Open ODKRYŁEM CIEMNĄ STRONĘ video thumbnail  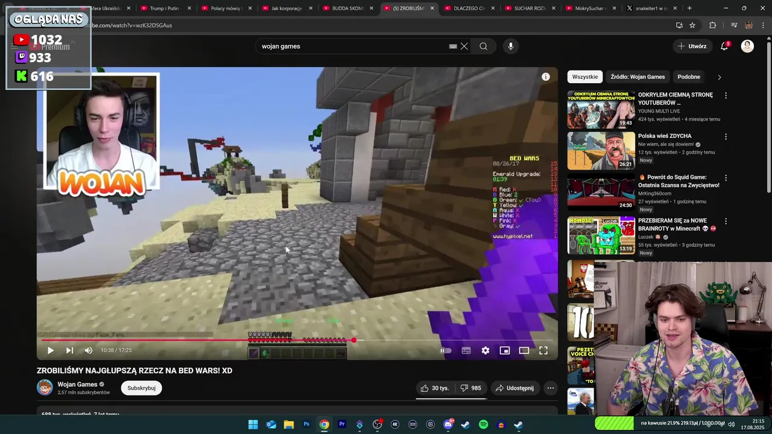tap(601, 110)
